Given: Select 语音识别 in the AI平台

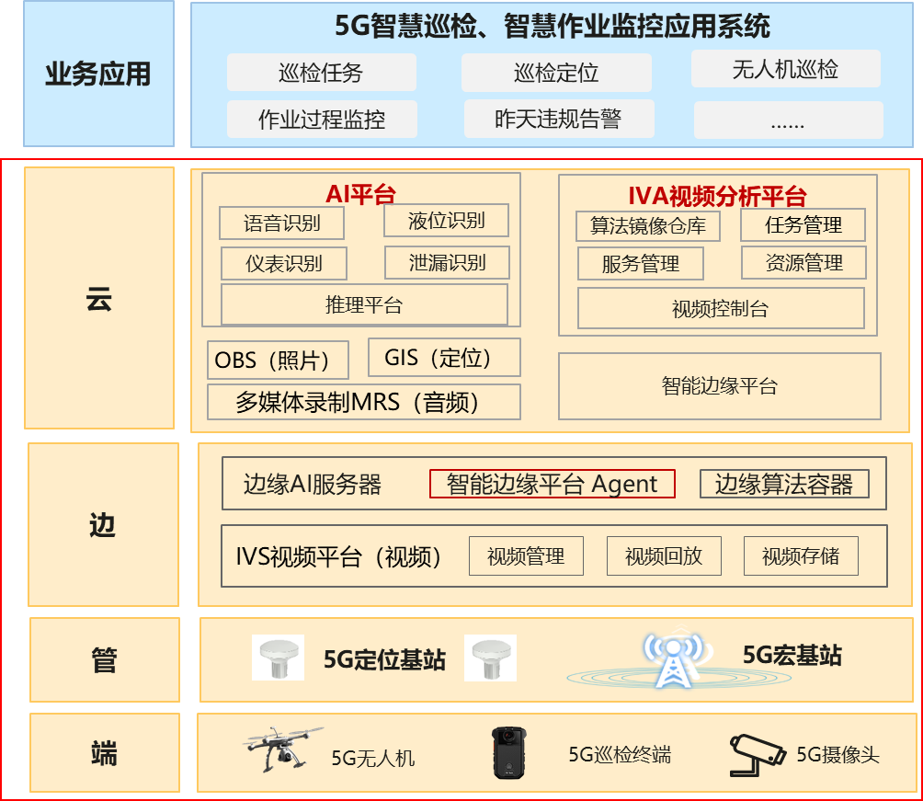Looking at the screenshot, I should 282,223.
